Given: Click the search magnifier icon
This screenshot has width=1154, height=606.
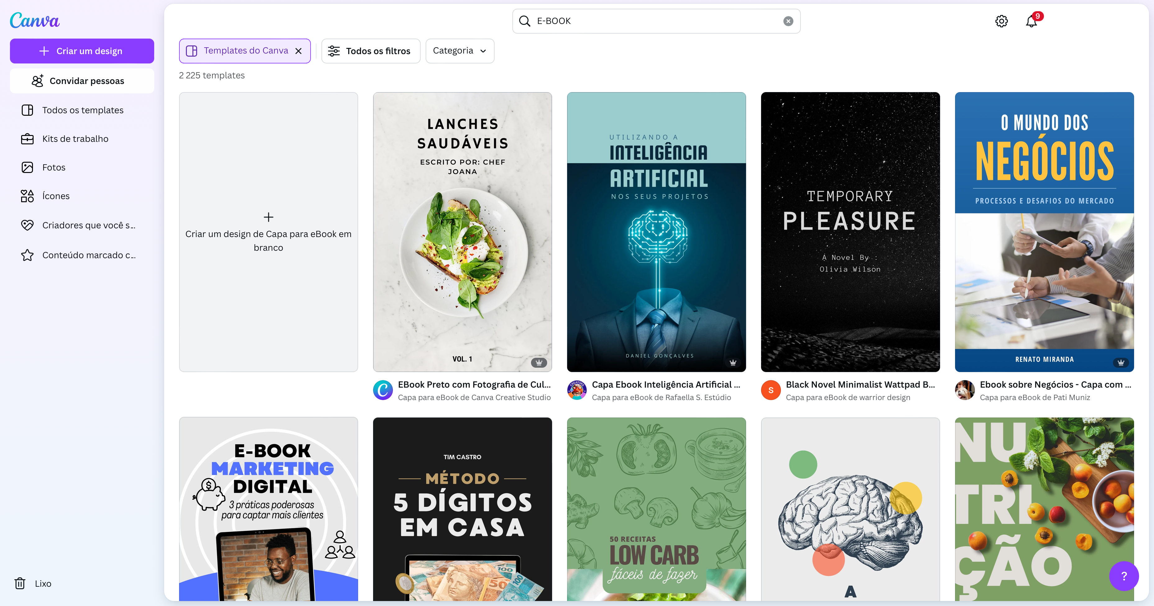Looking at the screenshot, I should tap(524, 21).
